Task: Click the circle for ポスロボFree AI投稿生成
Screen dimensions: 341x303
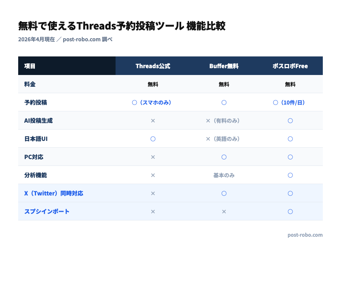Action: 290,121
